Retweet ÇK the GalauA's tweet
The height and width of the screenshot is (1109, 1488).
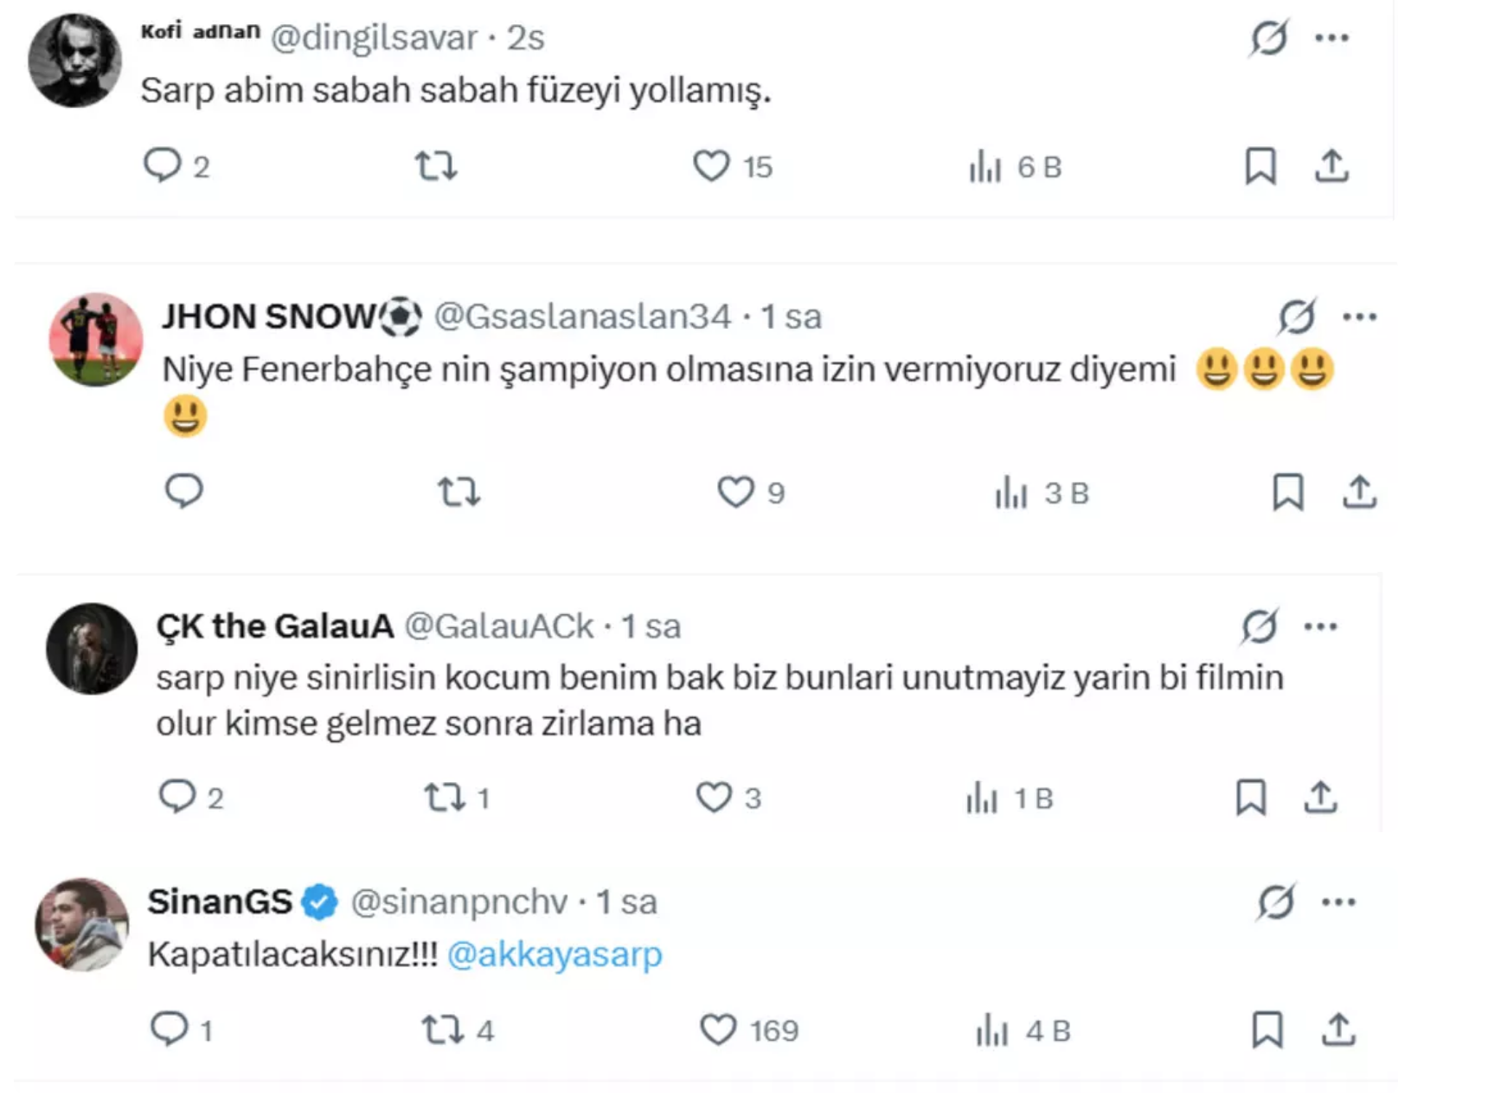pos(445,797)
